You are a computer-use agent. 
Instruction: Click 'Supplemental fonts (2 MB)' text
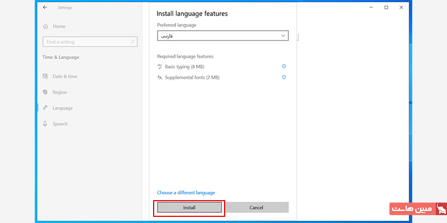point(192,77)
